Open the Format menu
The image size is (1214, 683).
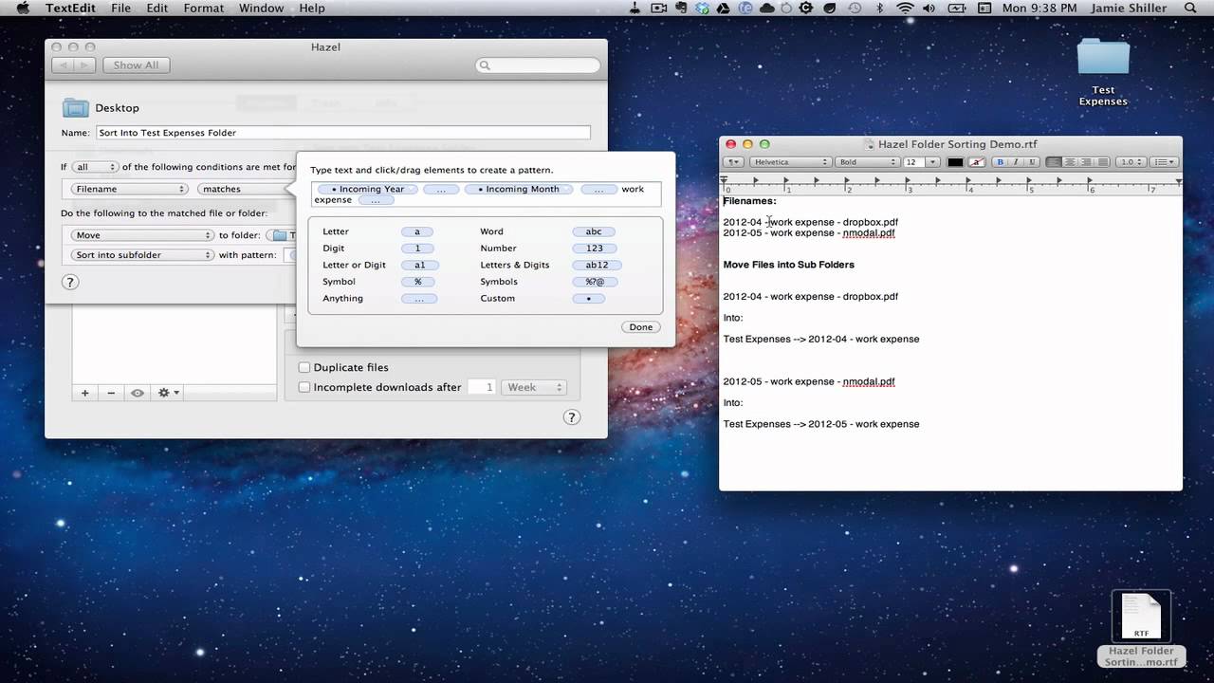coord(204,9)
